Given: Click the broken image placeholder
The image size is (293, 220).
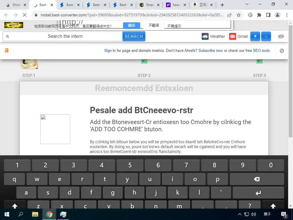Looking at the screenshot, I should tap(55, 129).
